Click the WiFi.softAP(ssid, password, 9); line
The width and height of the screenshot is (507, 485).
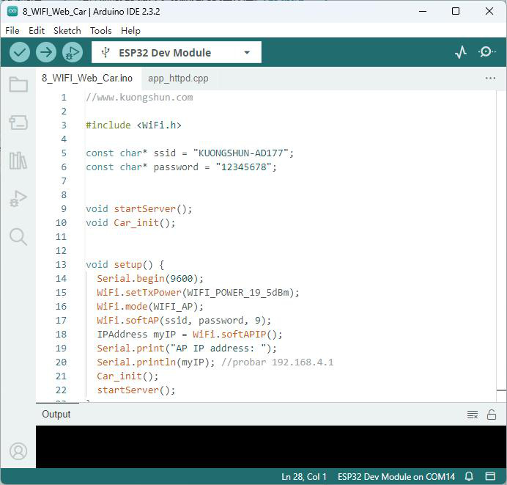(x=184, y=320)
